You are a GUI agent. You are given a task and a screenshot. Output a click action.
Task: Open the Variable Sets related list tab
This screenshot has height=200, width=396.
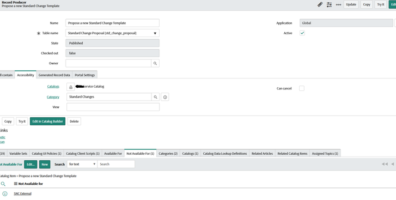(18, 154)
